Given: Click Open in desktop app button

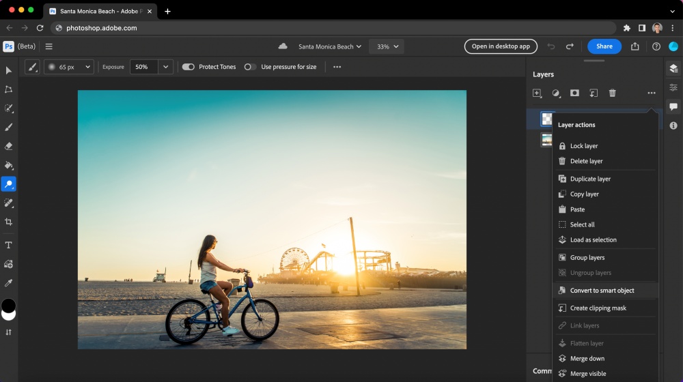Looking at the screenshot, I should coord(501,46).
